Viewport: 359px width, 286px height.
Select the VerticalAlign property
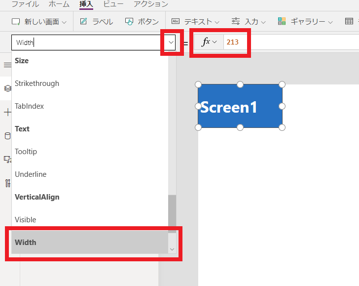(x=90, y=197)
